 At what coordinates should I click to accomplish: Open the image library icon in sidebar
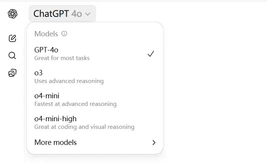(12, 73)
